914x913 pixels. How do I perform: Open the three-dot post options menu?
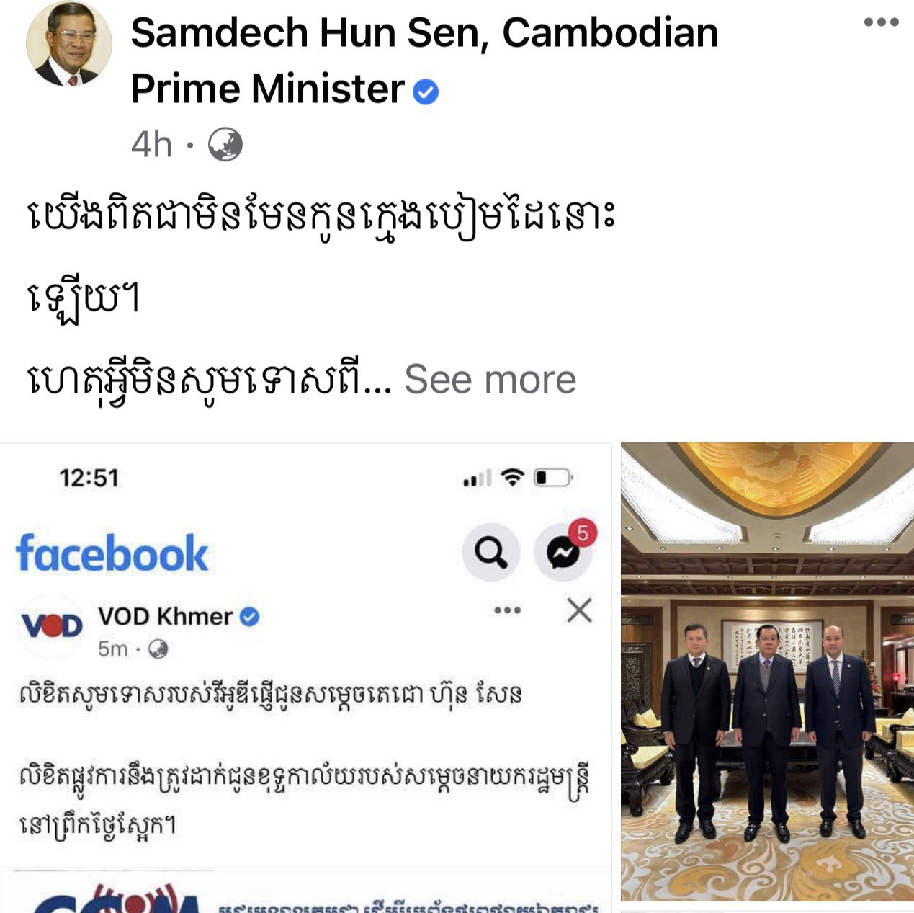(x=881, y=22)
